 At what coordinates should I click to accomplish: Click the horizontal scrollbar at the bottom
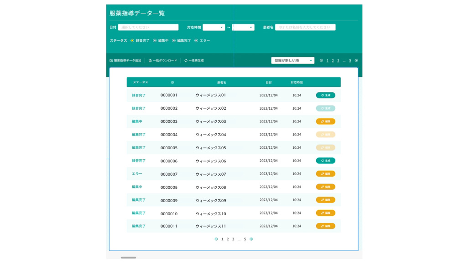point(128,258)
